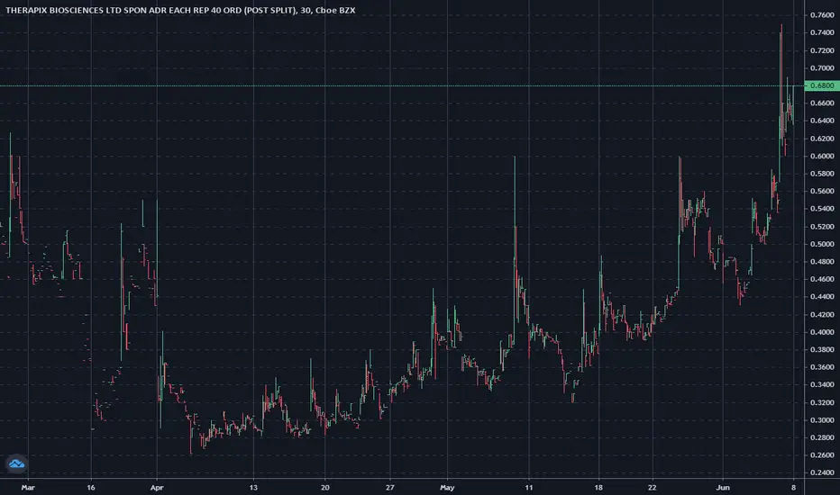840x495 pixels.
Task: Click the 0.6400 price axis label
Action: [x=822, y=121]
